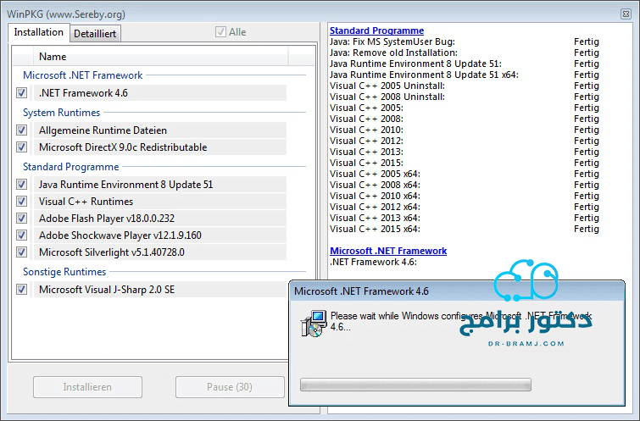Screen dimensions: 640x421
Task: Click the Microsoft .NET Framework 4.6 dialog title bar
Action: (x=456, y=291)
